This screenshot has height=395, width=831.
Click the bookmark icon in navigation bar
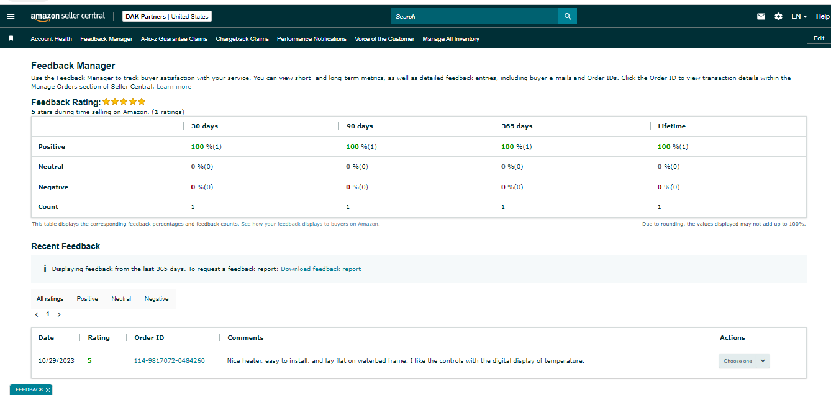point(11,38)
